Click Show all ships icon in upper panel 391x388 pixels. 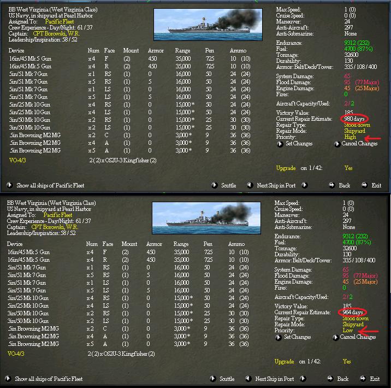click(9, 185)
